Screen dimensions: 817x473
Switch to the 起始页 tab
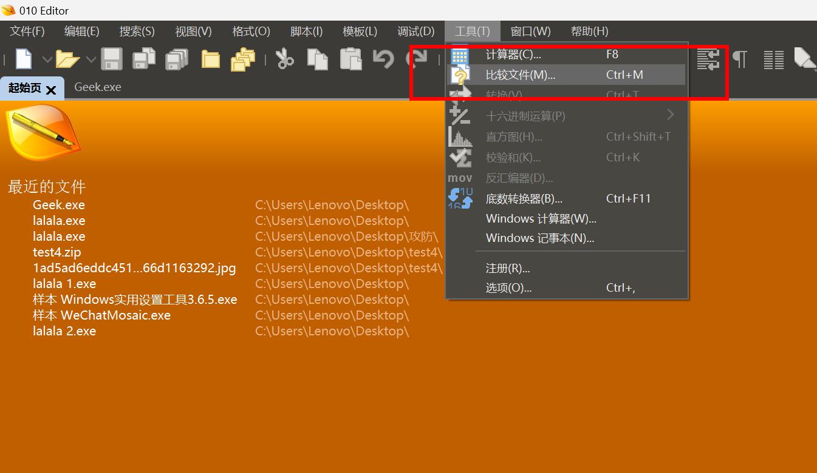[x=24, y=88]
